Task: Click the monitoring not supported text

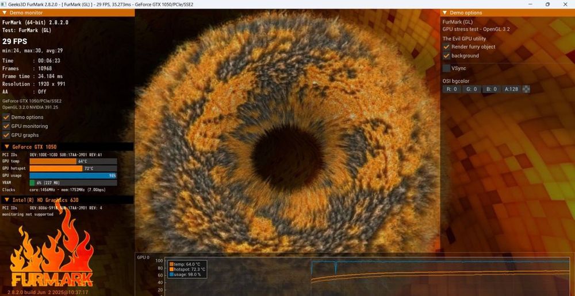Action: [28, 215]
